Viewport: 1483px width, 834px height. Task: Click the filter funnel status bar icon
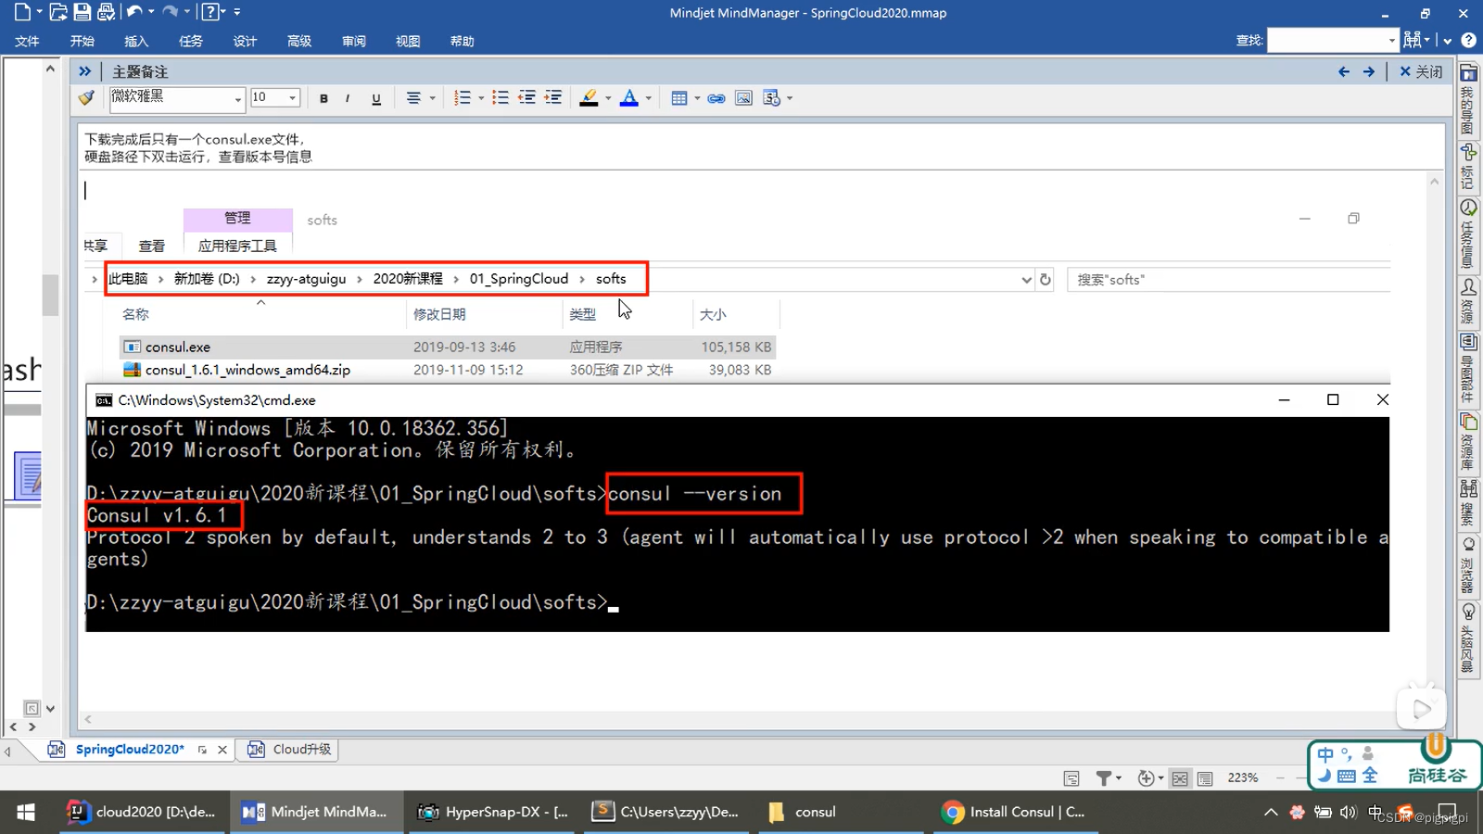click(1104, 778)
